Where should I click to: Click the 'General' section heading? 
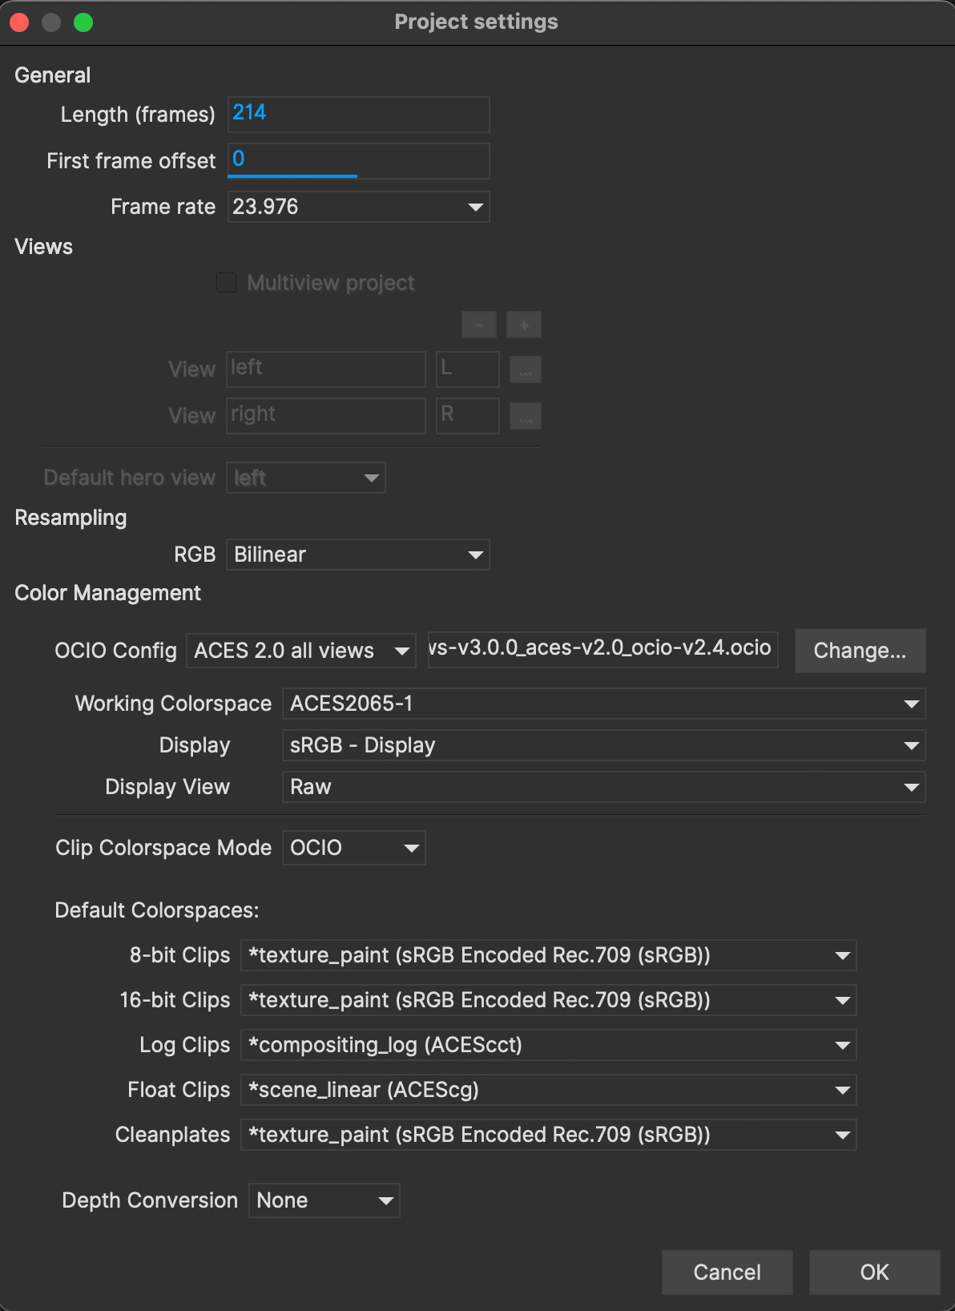[x=52, y=75]
